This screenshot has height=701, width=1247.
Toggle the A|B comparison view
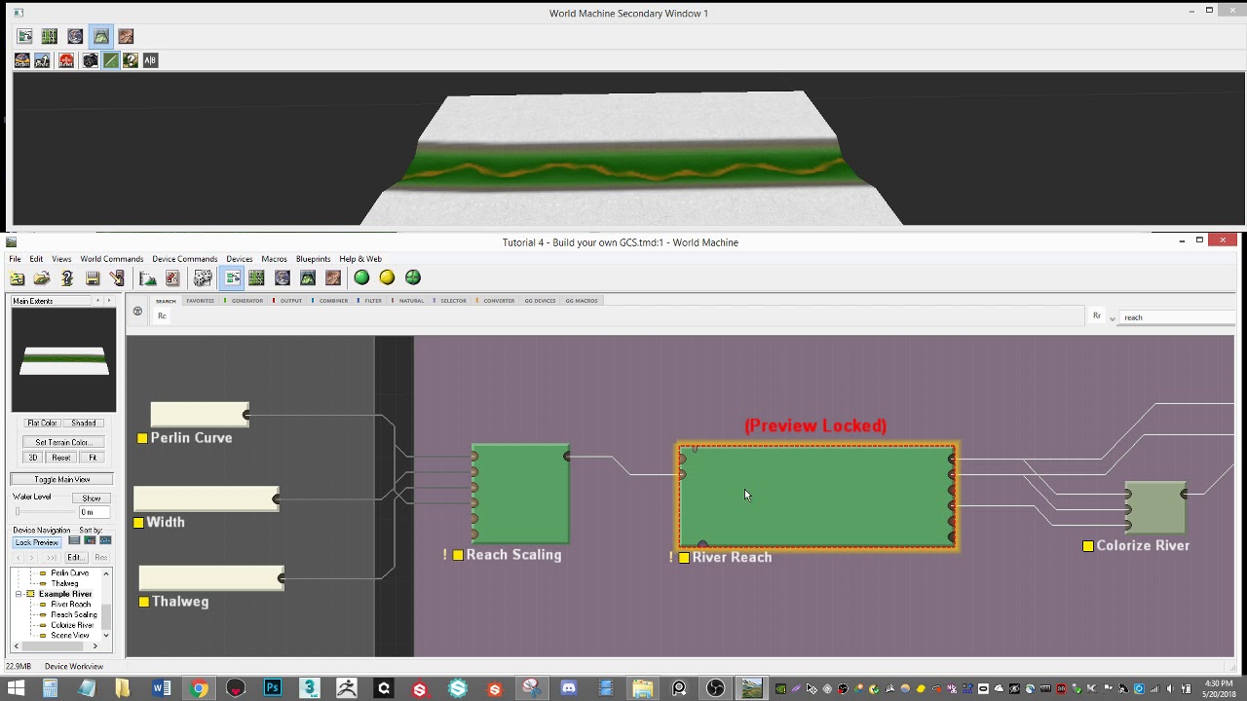tap(150, 60)
